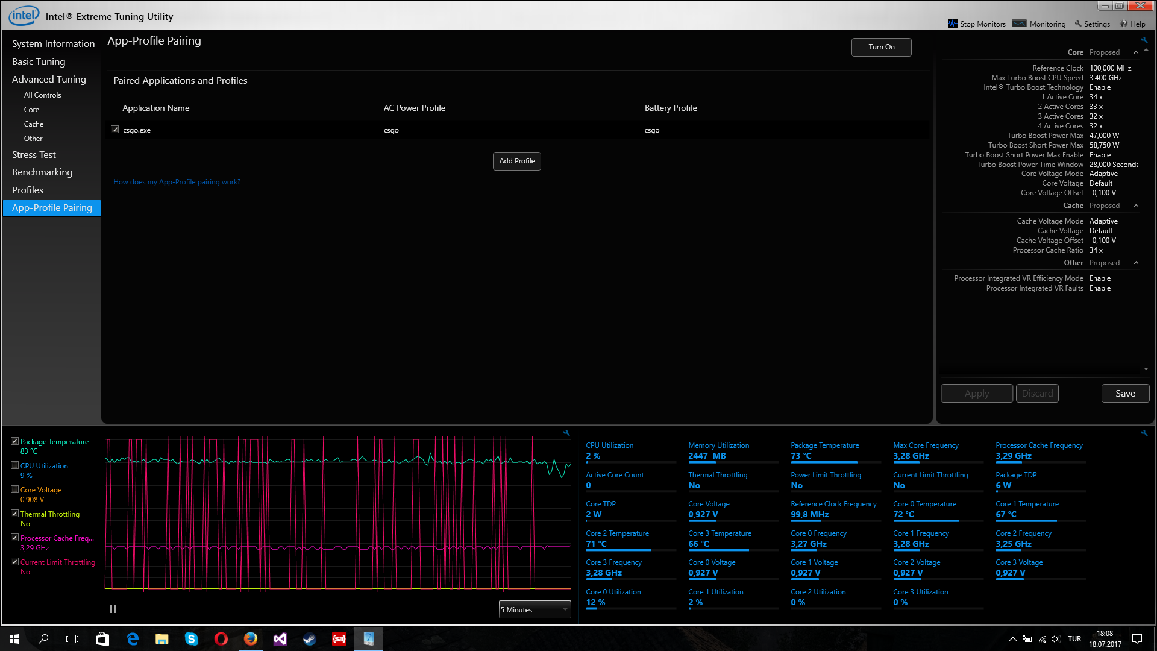Open File Explorer from the taskbar

pos(162,639)
